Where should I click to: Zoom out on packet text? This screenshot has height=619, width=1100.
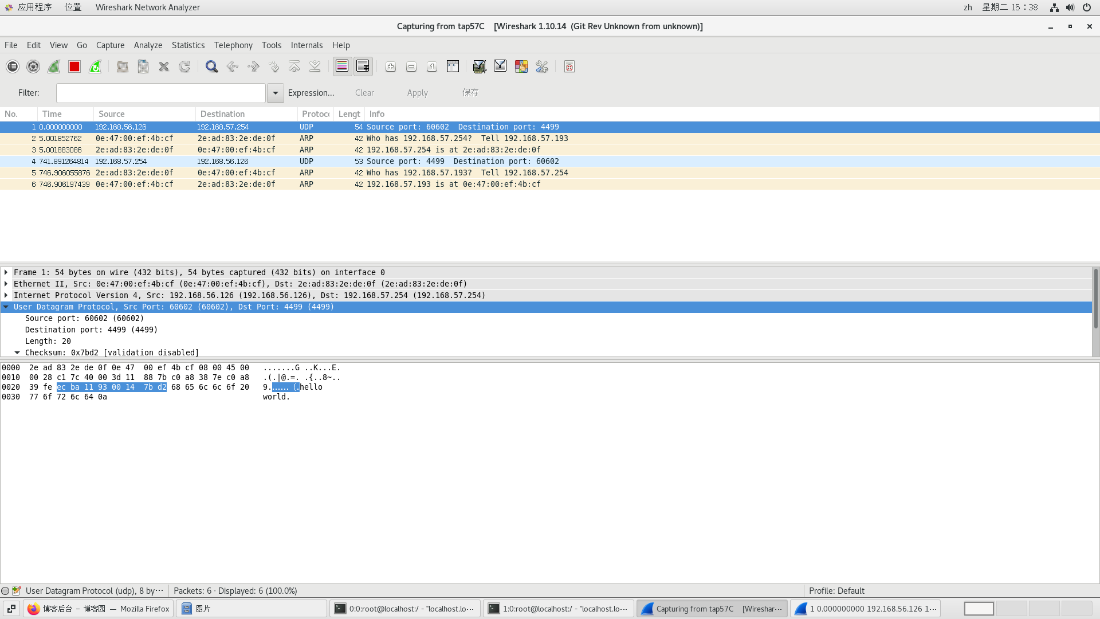click(x=411, y=66)
